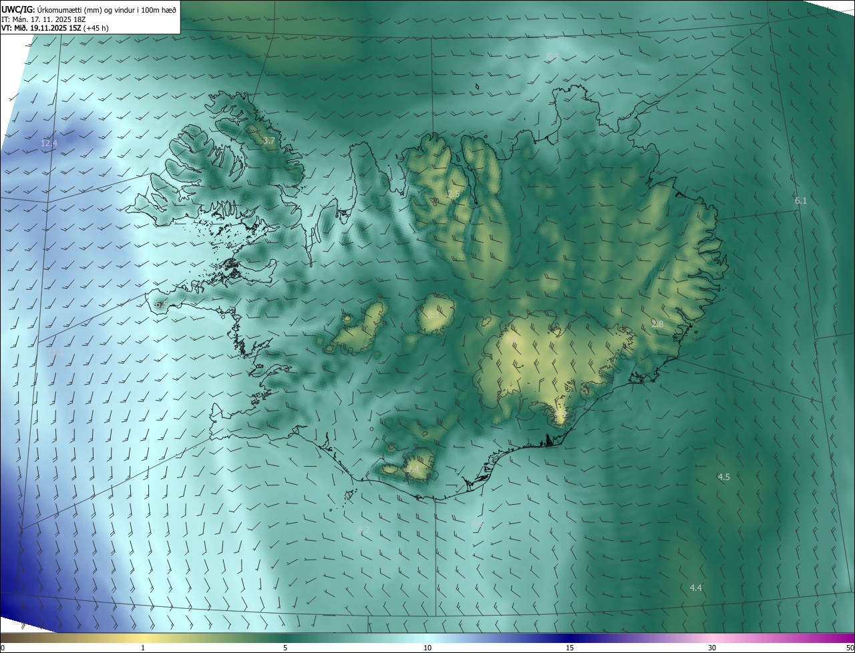Image resolution: width=855 pixels, height=653 pixels.
Task: Click the 6.5 value label on Snæfellsnes peninsula
Action: (x=161, y=304)
